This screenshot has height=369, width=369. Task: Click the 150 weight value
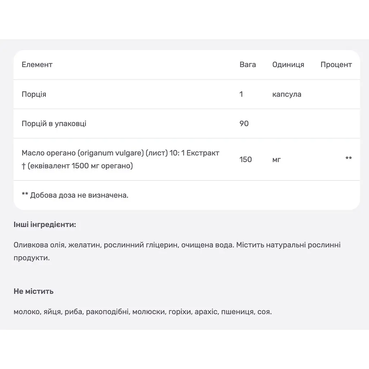[245, 159]
